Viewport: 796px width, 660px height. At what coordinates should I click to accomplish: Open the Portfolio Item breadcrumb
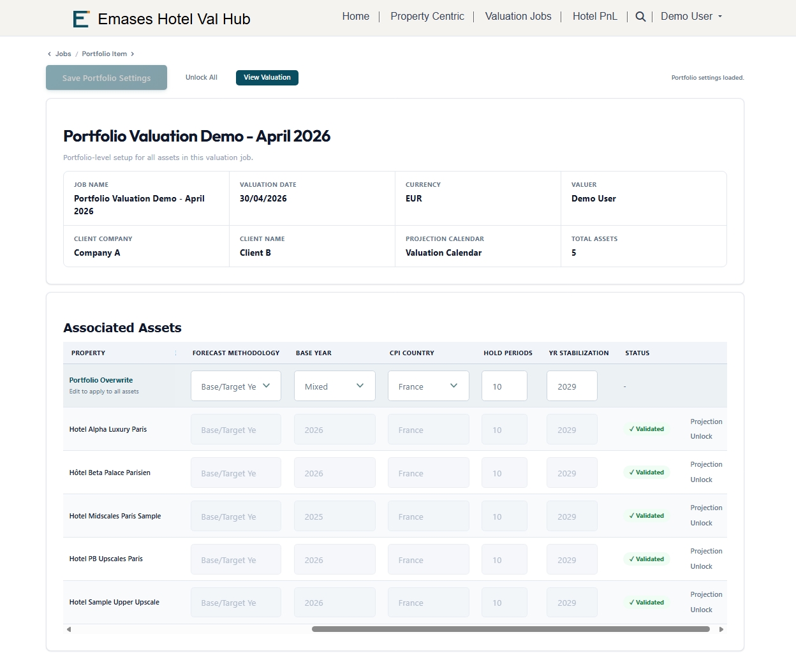105,54
